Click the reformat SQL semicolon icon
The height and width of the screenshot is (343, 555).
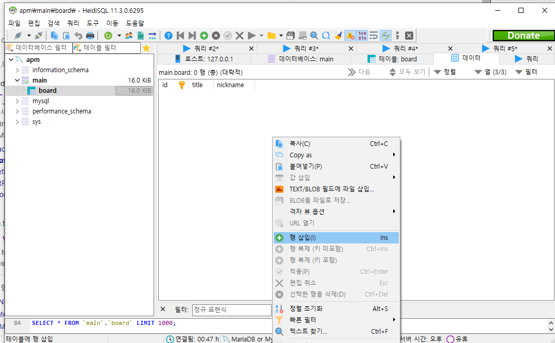pyautogui.click(x=397, y=36)
